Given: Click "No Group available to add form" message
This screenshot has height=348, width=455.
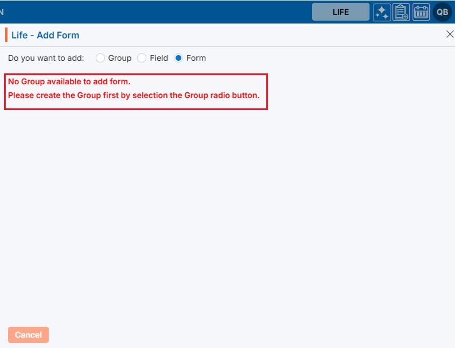Looking at the screenshot, I should click(x=69, y=81).
